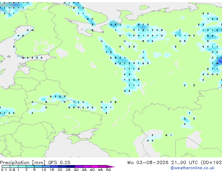Screen dimensions: 222x171
Task: Click the 'GFS 0.25' model label
Action: (59, 163)
